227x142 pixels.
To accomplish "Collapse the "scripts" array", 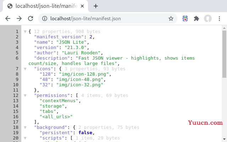I will pos(25,138).
